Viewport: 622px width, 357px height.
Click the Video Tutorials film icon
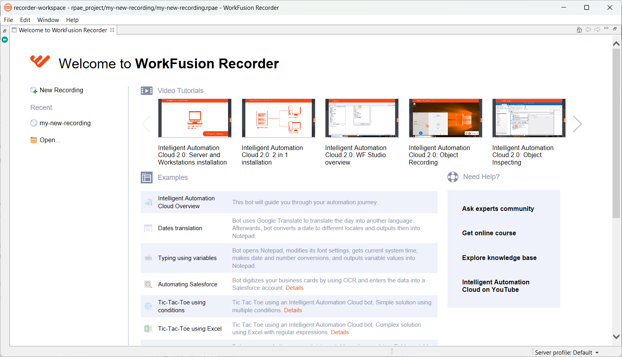click(x=147, y=91)
